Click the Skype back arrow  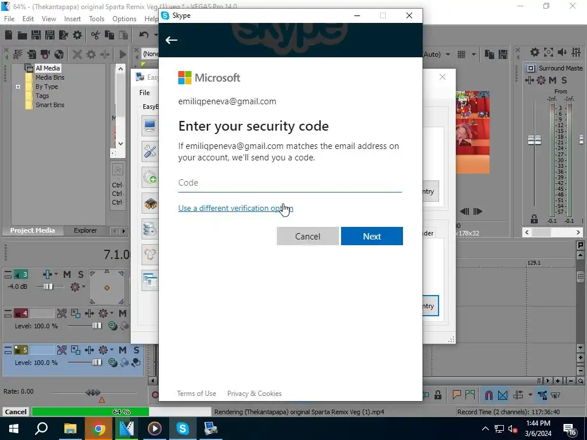[171, 40]
